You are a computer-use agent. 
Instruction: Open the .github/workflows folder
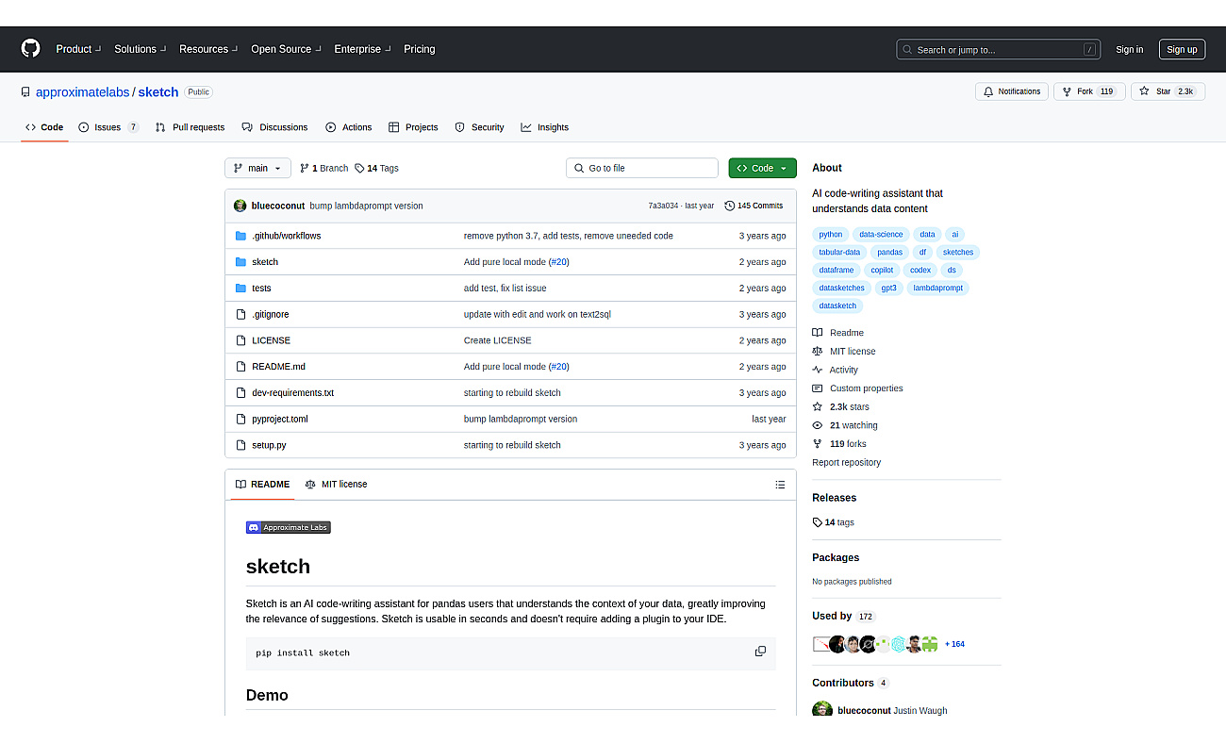click(286, 236)
